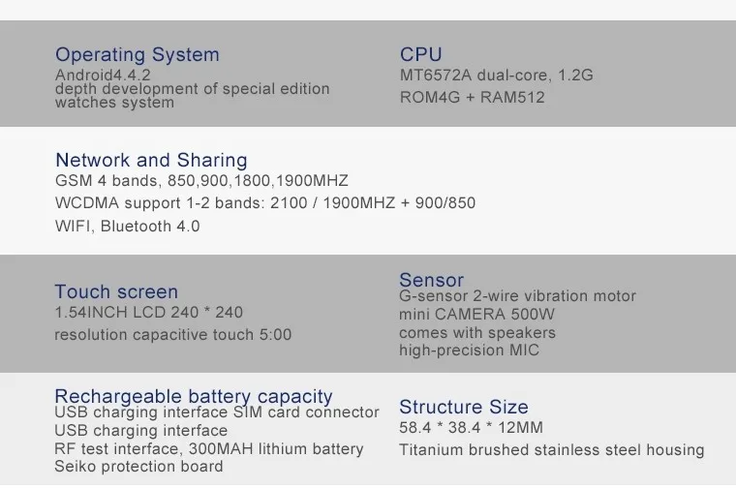Select the GSM 4 bands line
Image resolution: width=736 pixels, height=488 pixels.
click(x=201, y=181)
